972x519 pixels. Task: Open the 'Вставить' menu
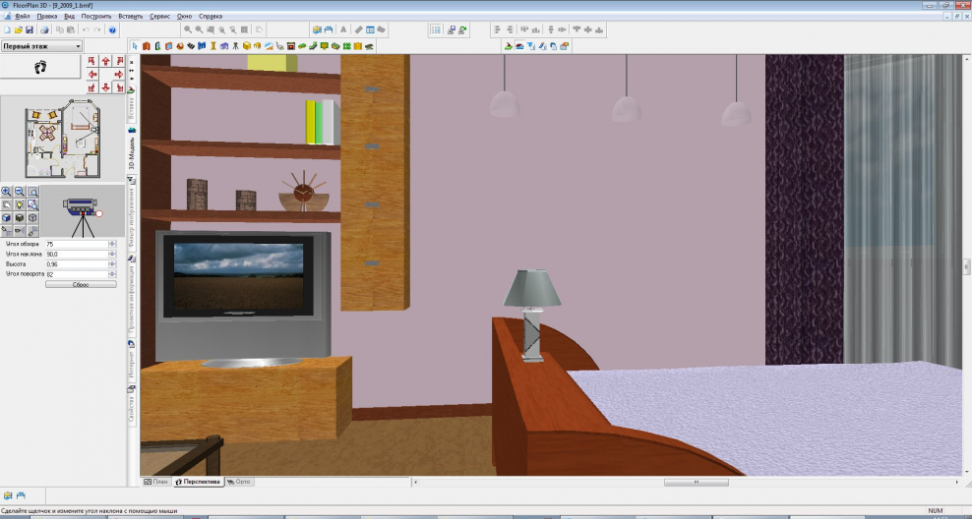(x=130, y=16)
